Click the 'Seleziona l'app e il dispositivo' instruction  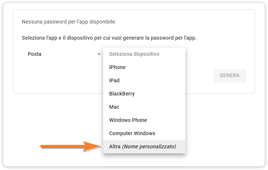[109, 38]
